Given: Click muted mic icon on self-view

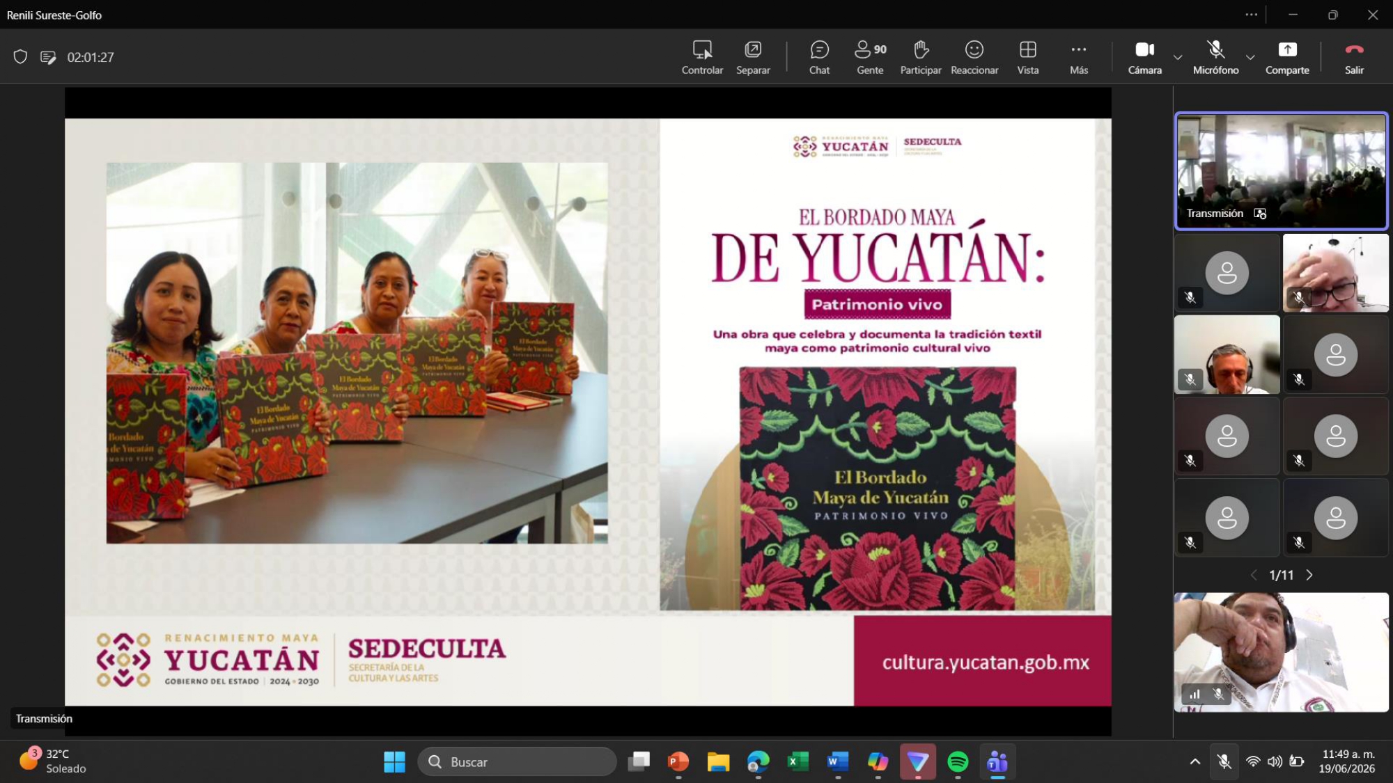Looking at the screenshot, I should (1218, 694).
